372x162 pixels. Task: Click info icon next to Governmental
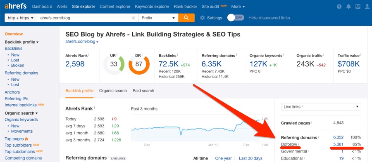[308, 150]
